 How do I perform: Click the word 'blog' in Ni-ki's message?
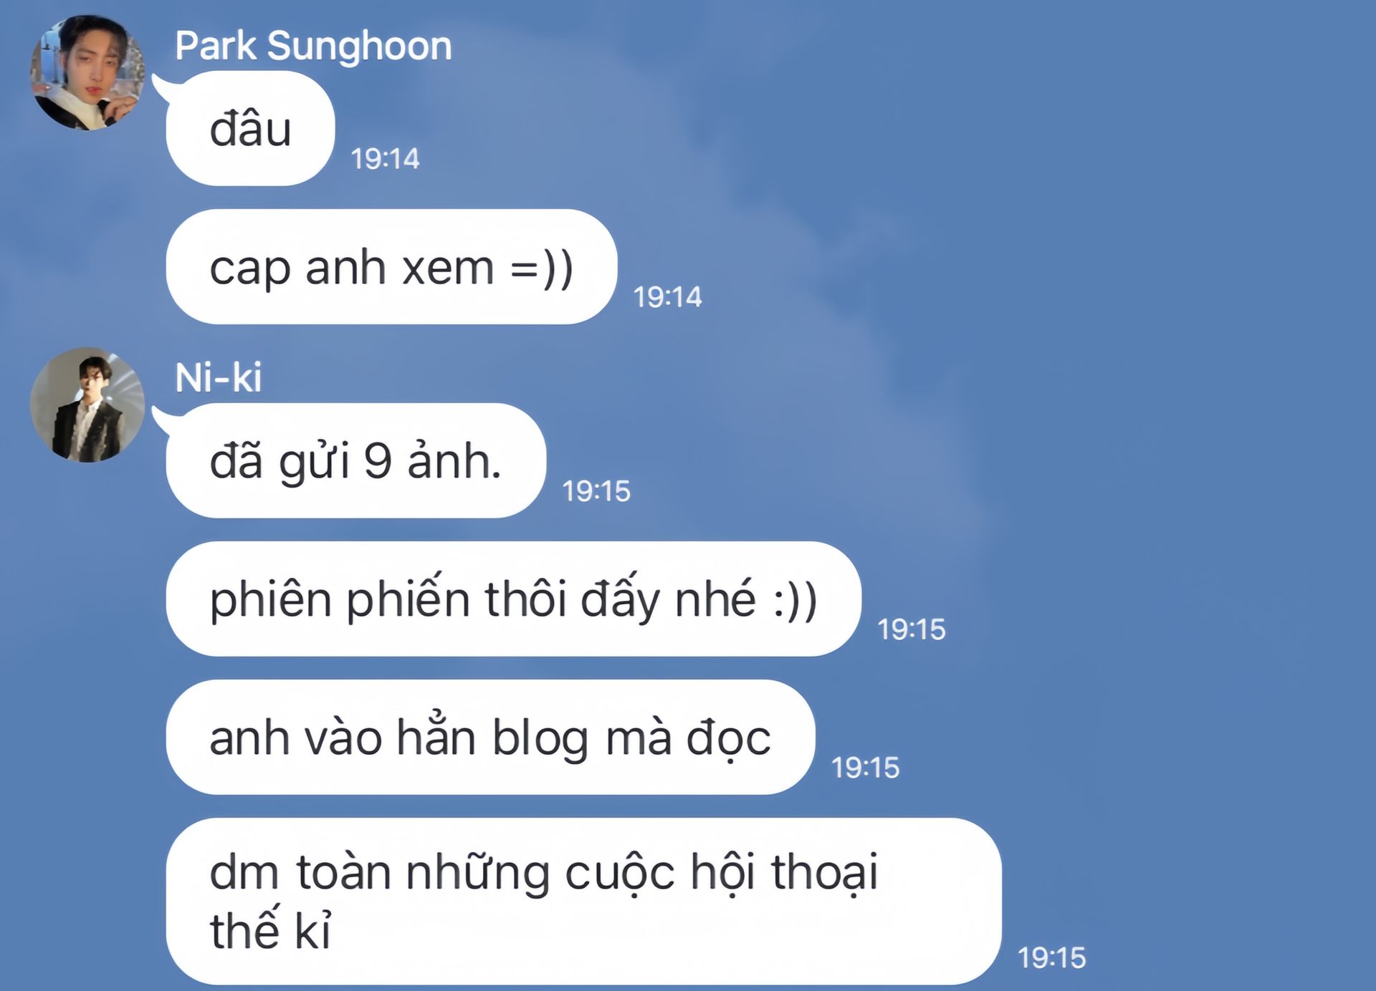click(540, 738)
